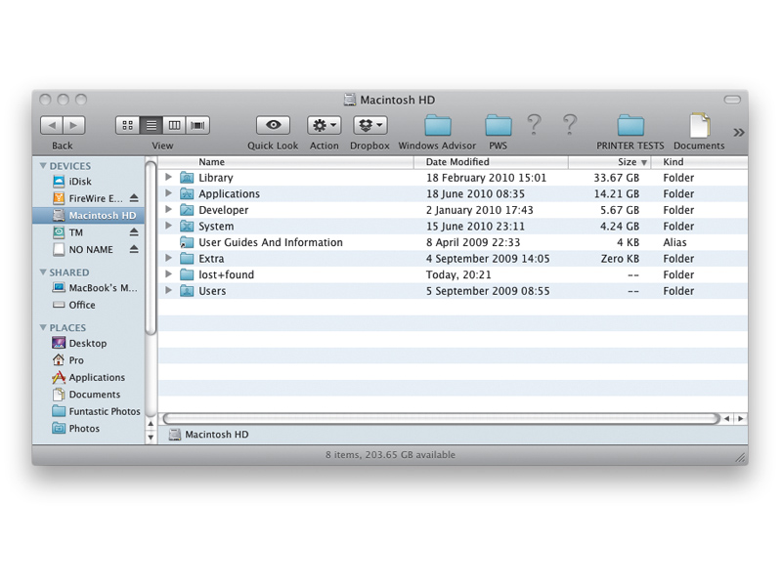
Task: Click the sidebar scroll up arrow
Action: pyautogui.click(x=151, y=424)
